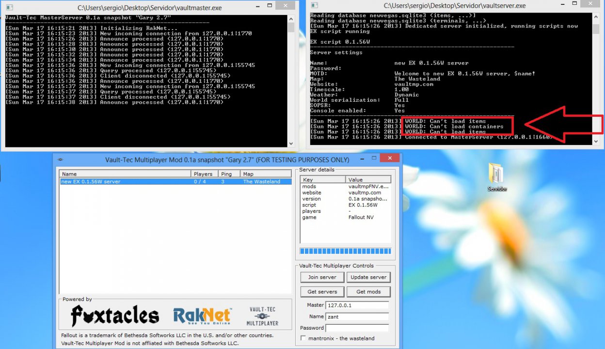The image size is (605, 349).
Task: Click the Vault-Tec Multiplayer Mod window title icon
Action: [x=60, y=159]
